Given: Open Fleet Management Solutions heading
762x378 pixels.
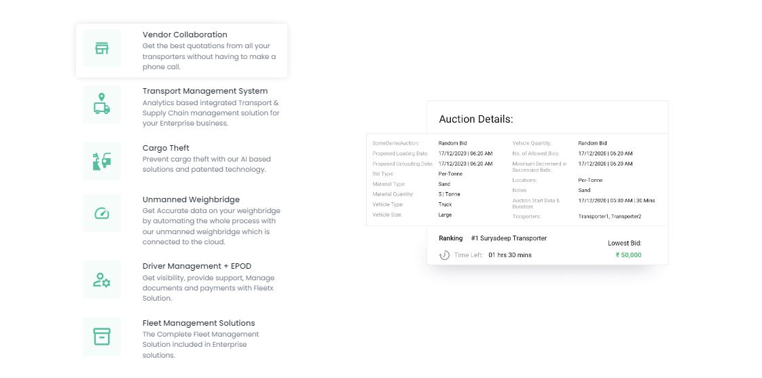Looking at the screenshot, I should 199,323.
